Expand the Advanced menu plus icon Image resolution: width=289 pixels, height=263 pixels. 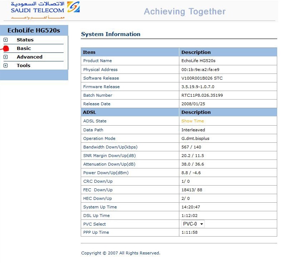[x=5, y=57]
